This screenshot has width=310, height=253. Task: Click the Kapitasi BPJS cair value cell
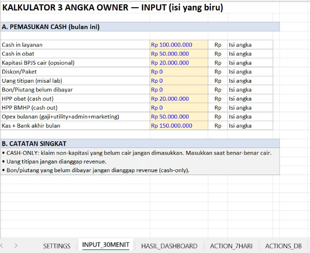coord(179,63)
